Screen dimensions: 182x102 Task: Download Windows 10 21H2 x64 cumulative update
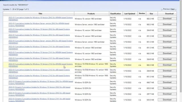(167, 76)
